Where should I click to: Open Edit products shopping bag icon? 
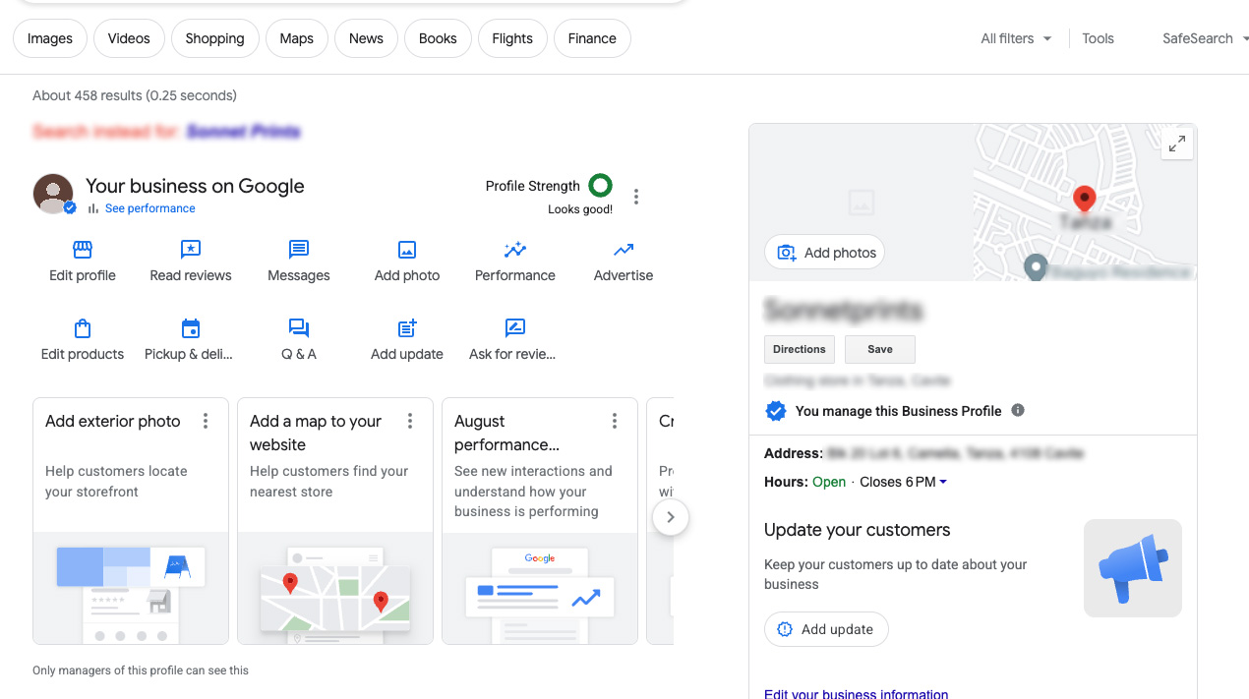[83, 328]
